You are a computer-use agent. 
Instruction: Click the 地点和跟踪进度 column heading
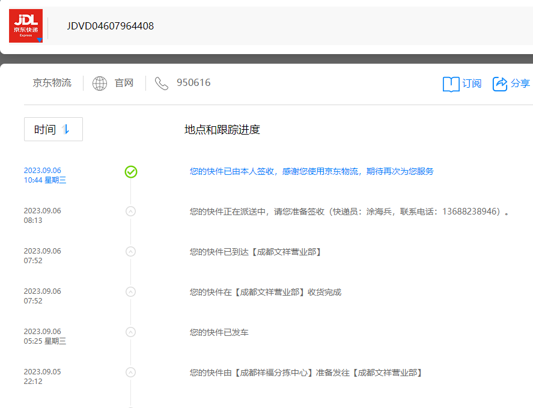point(222,130)
